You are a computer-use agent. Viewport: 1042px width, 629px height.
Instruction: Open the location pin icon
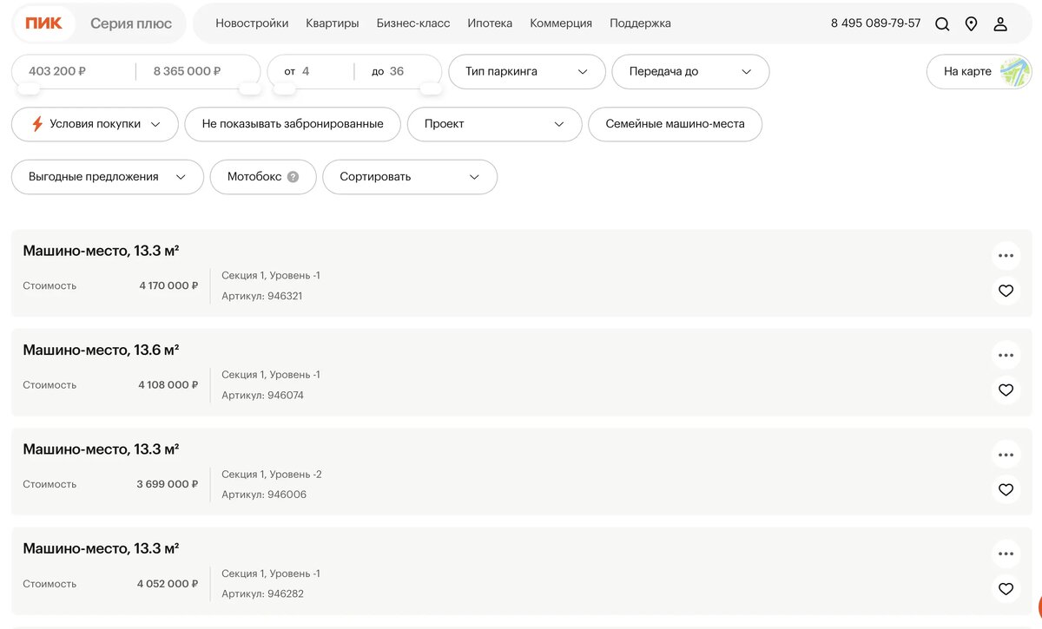971,24
